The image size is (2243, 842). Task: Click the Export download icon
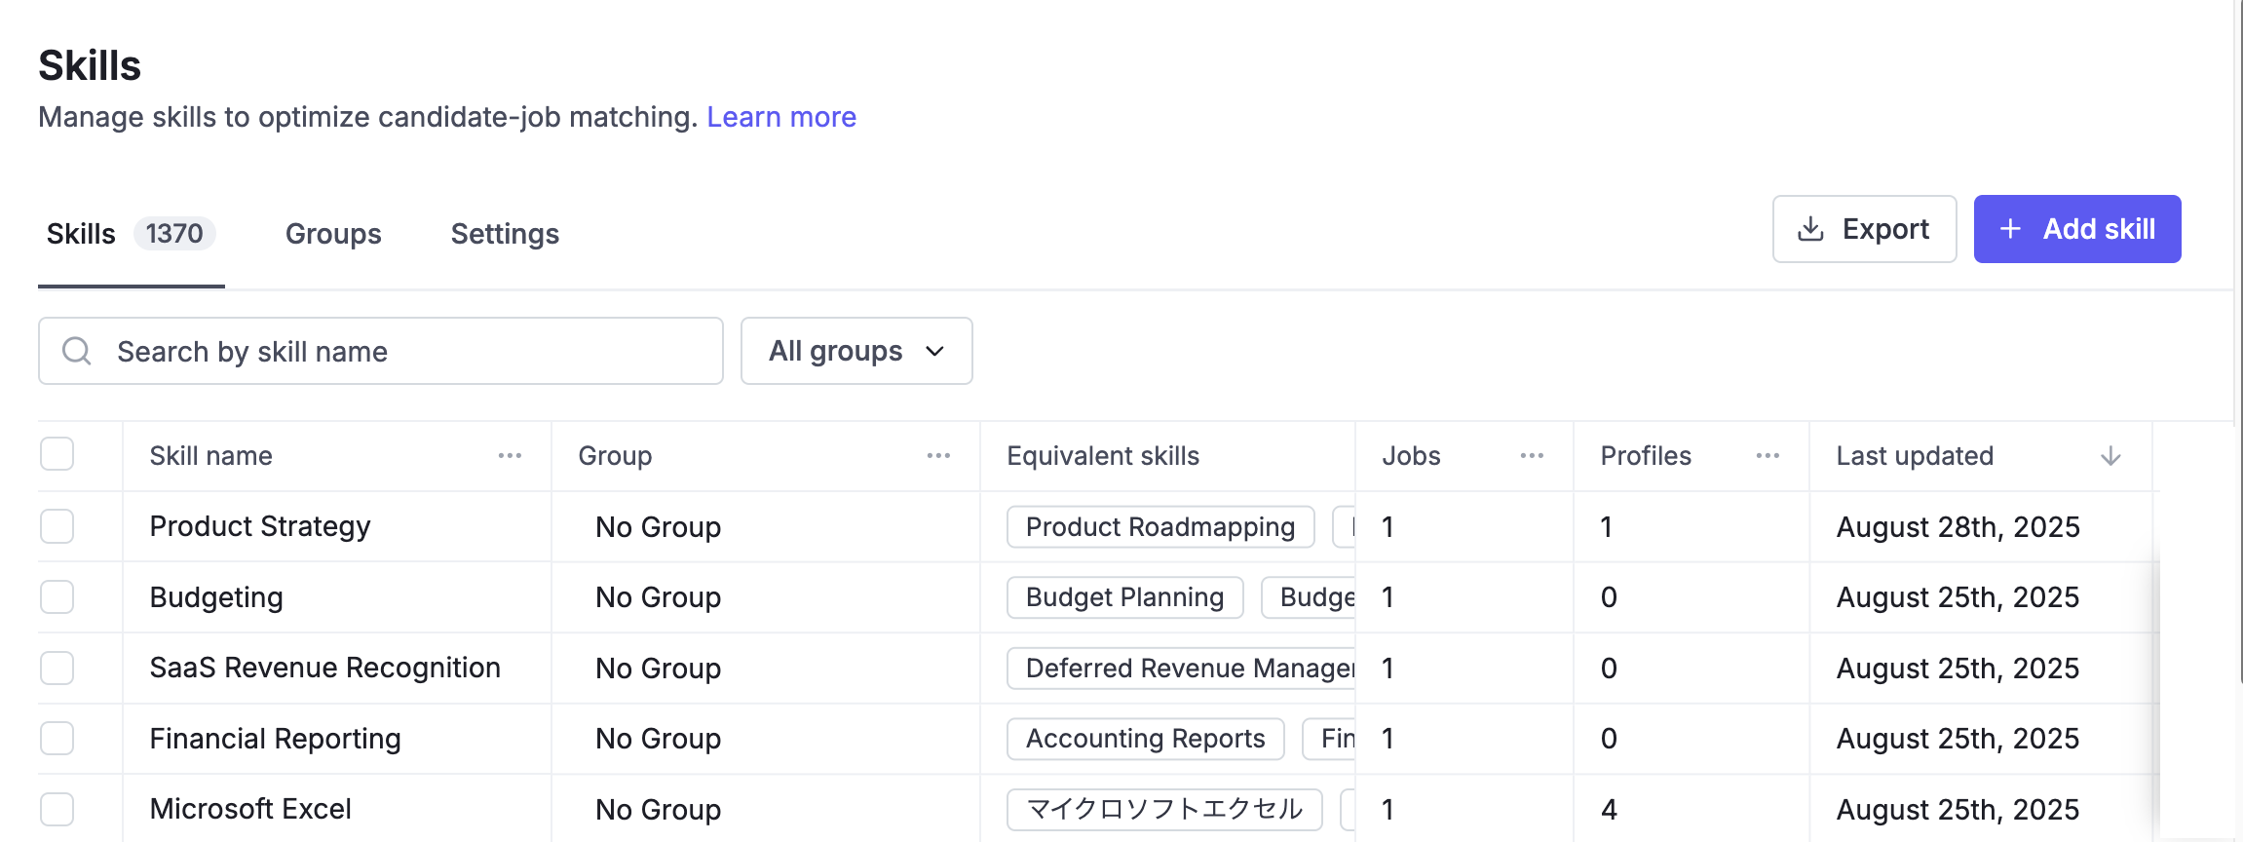pos(1810,229)
